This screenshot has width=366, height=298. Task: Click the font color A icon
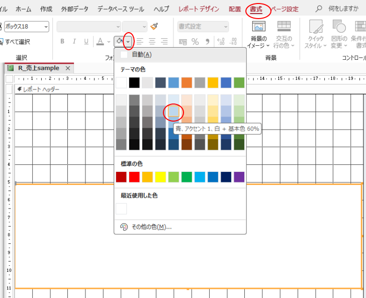pyautogui.click(x=100, y=42)
